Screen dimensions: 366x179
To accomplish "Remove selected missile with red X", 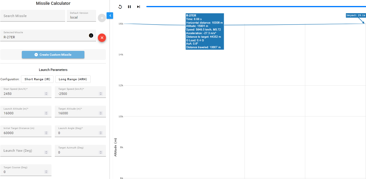I will (102, 38).
